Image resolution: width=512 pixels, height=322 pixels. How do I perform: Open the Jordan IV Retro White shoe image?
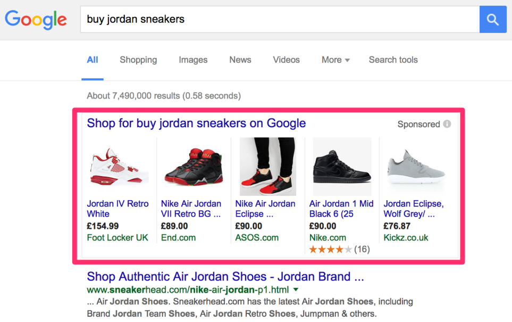click(119, 167)
